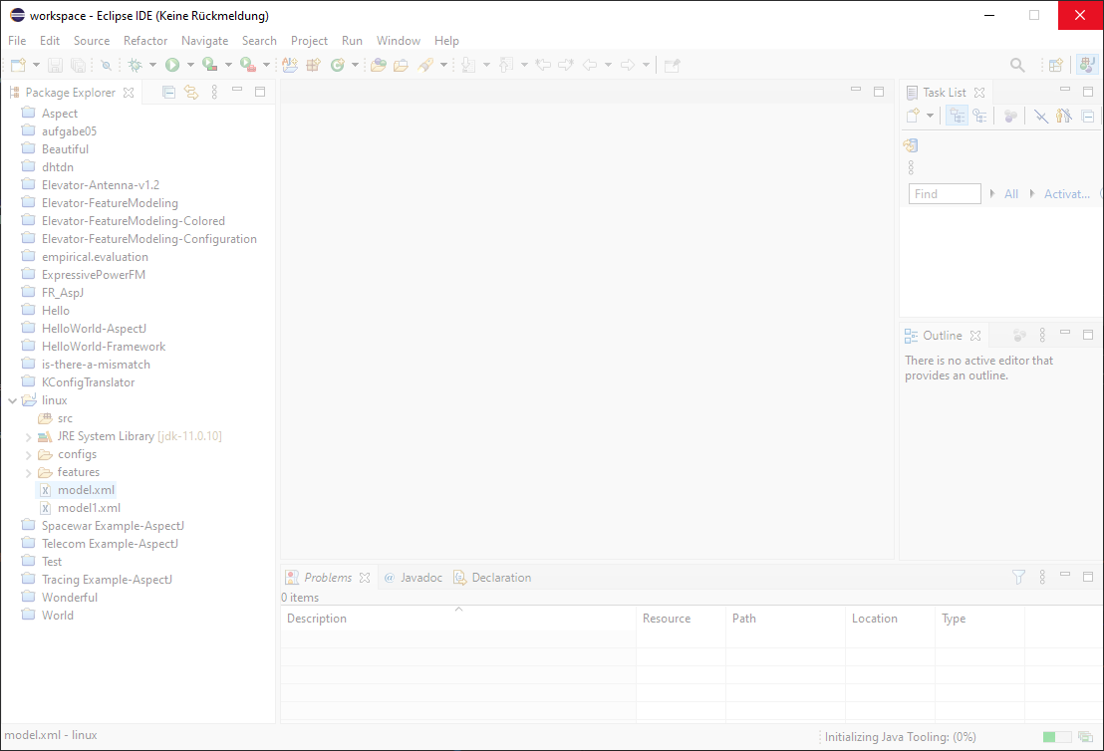Screen dimensions: 1104x751
Task: Launch the program with the green Run icon
Action: pyautogui.click(x=173, y=65)
